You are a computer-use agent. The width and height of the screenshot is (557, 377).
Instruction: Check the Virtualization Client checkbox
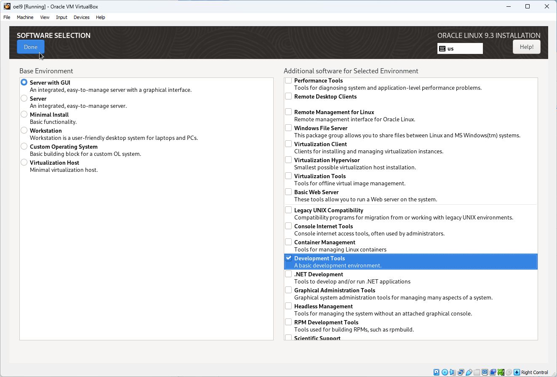(x=288, y=144)
